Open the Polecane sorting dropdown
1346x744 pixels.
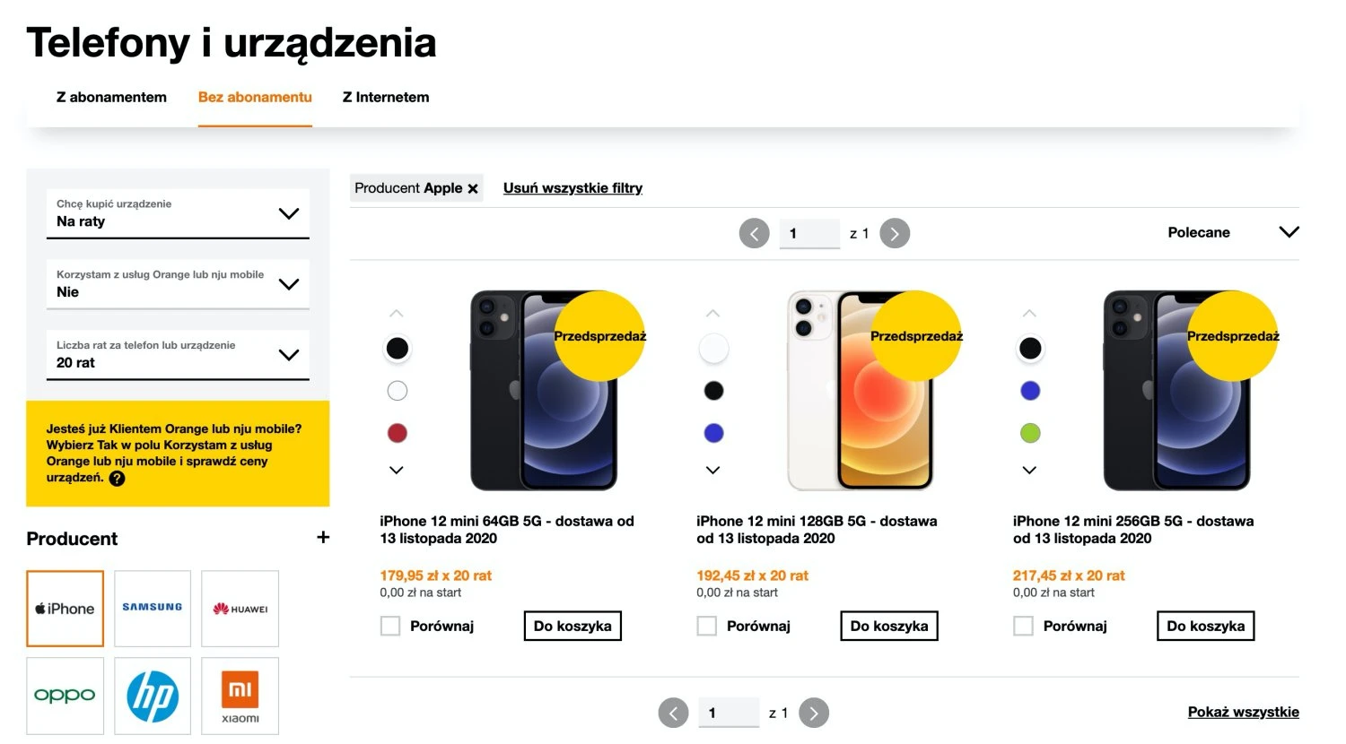coord(1233,232)
